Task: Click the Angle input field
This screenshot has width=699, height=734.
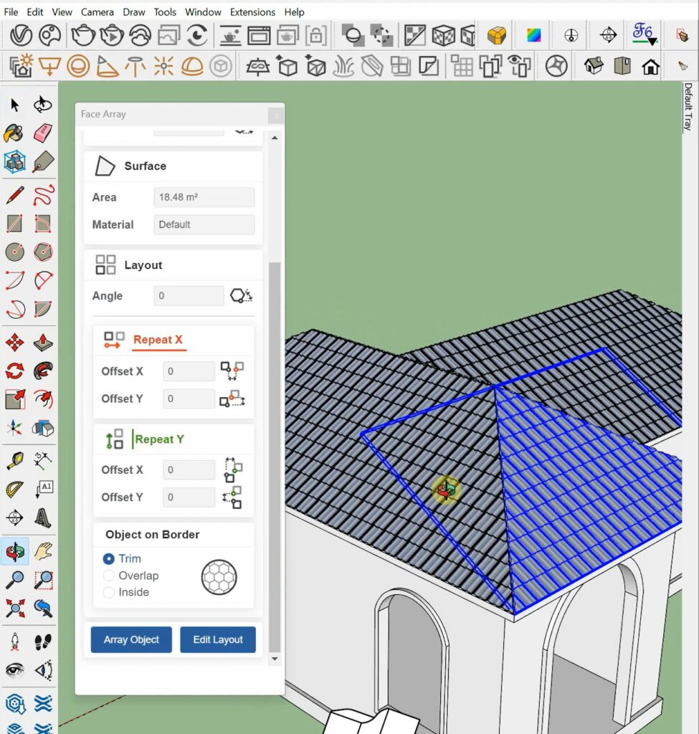Action: click(x=189, y=296)
